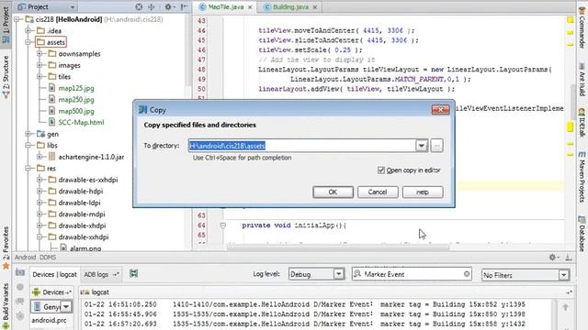Open the Project view selector dropdown
This screenshot has width=588, height=330.
(73, 7)
